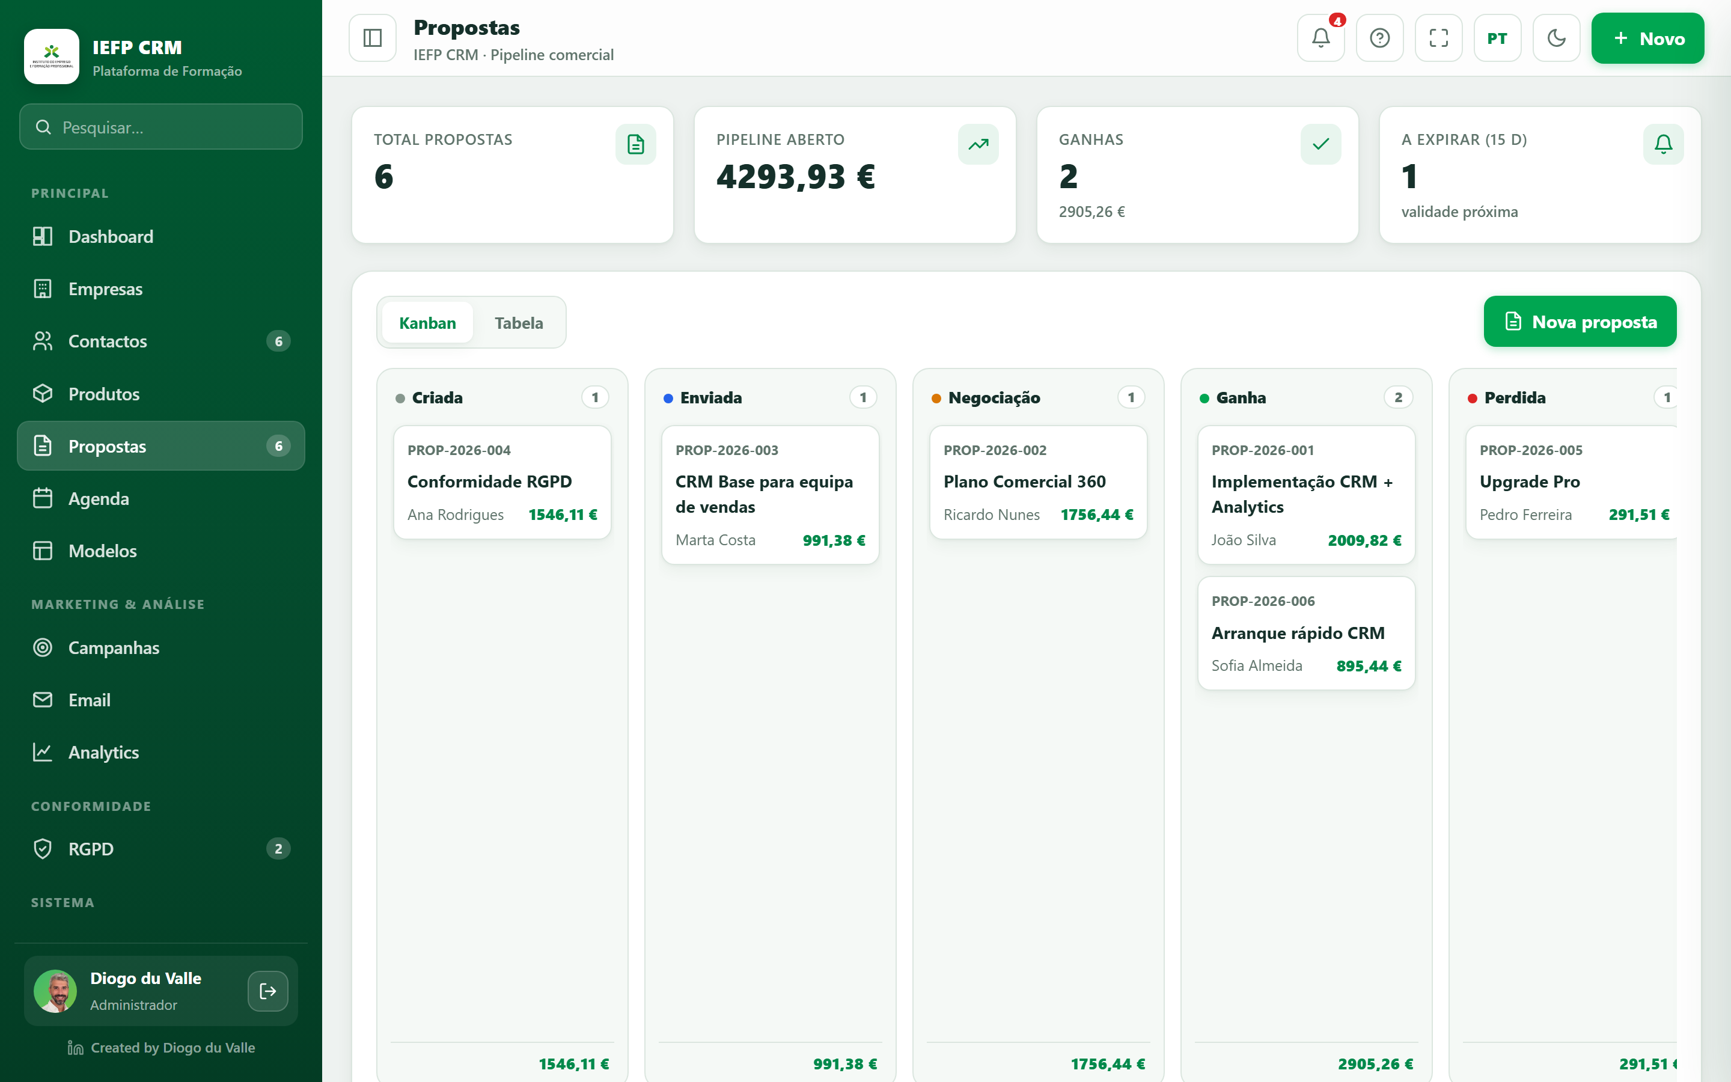
Task: Click the Enviada column header
Action: coord(771,397)
